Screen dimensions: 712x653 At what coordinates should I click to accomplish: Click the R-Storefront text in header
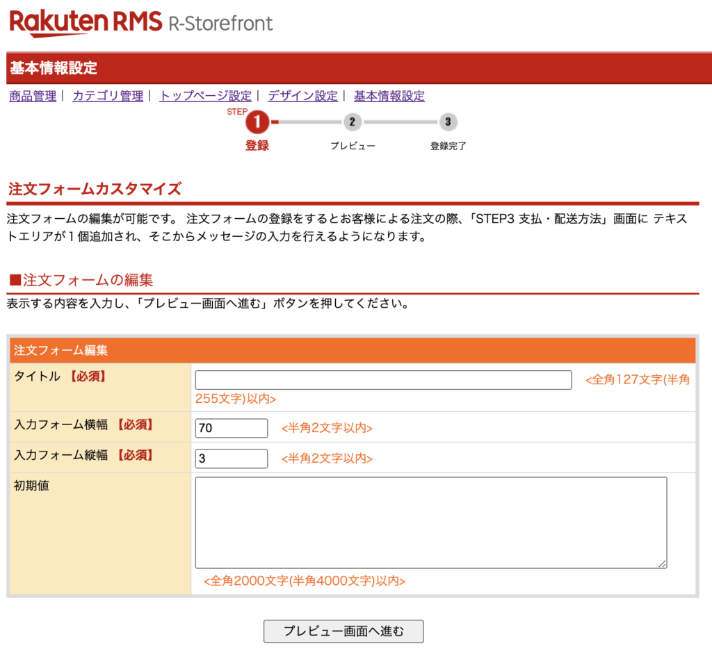[220, 24]
